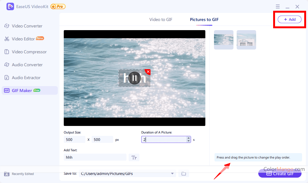Select GIF Maker in sidebar
The width and height of the screenshot is (308, 183).
tap(22, 91)
